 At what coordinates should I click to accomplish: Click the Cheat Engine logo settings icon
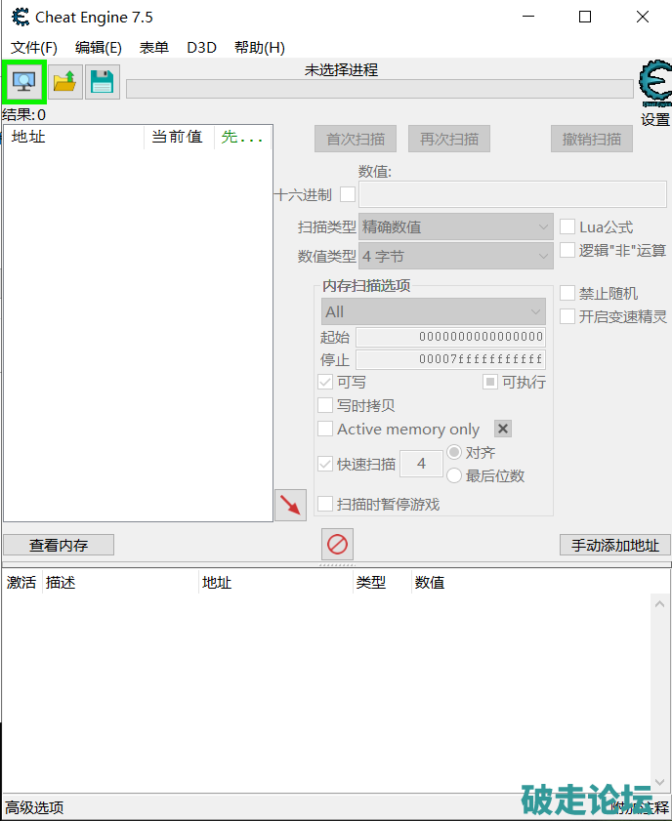654,85
